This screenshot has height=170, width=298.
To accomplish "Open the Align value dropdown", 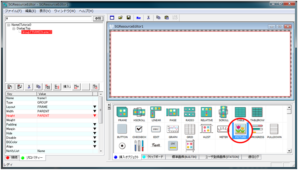I will 95,146.
